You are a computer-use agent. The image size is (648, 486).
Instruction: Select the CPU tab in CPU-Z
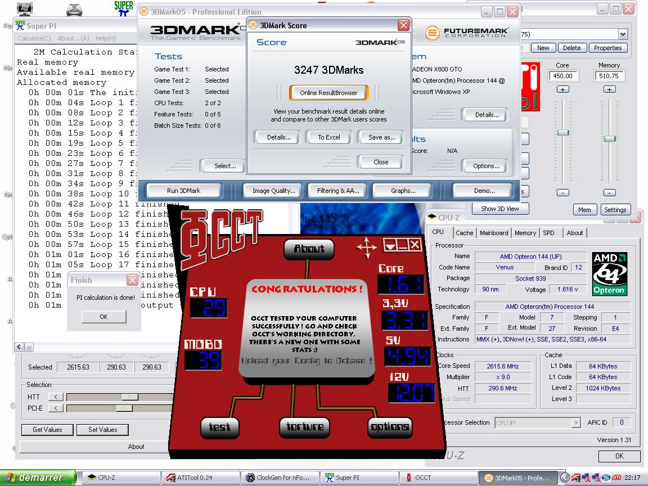coord(438,232)
